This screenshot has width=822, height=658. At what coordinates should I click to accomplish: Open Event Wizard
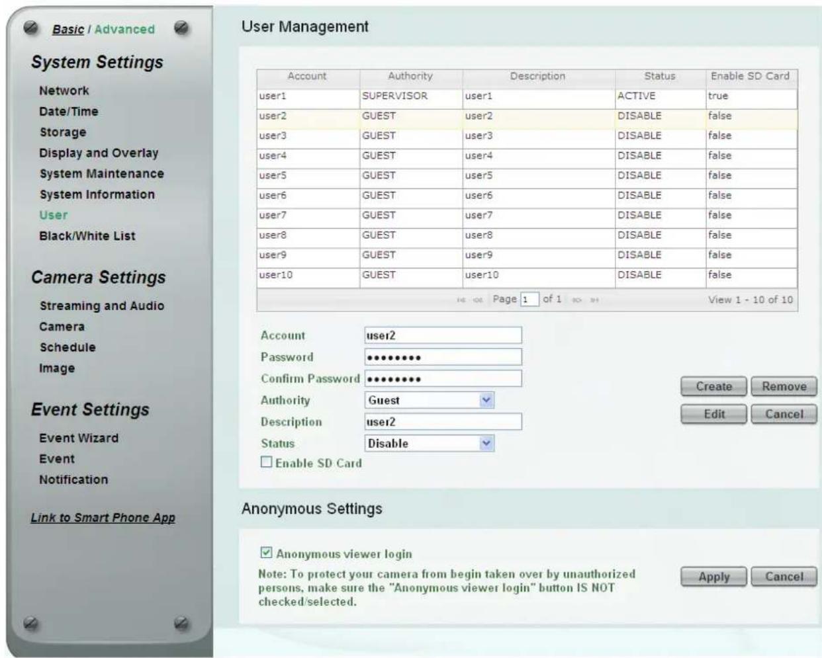pyautogui.click(x=78, y=438)
